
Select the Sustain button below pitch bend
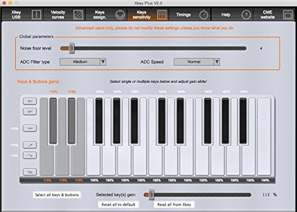click(30, 172)
